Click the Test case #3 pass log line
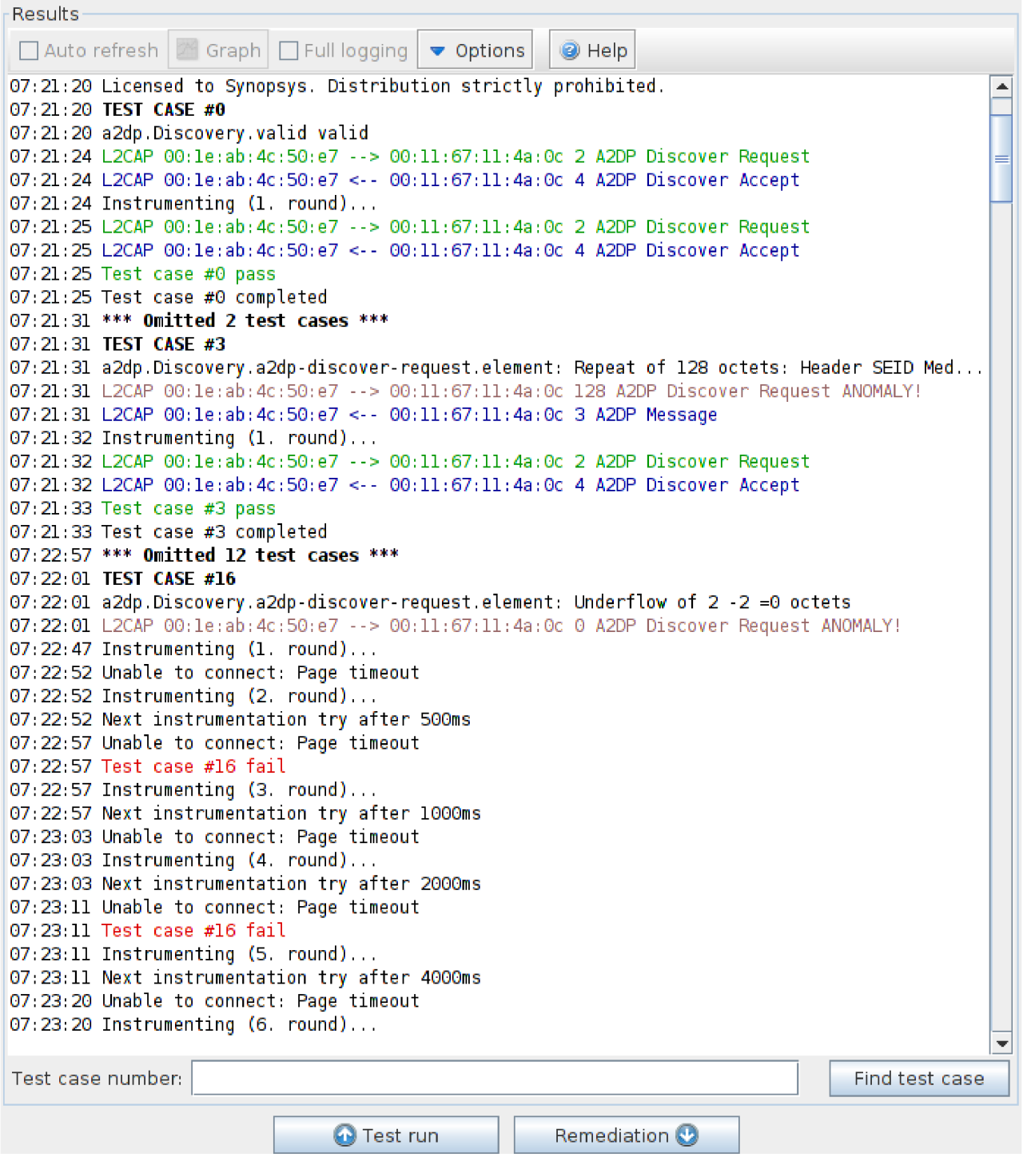This screenshot has width=1023, height=1157. coord(189,508)
